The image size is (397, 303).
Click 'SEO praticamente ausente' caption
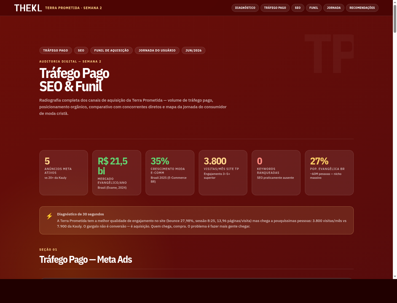(x=275, y=178)
